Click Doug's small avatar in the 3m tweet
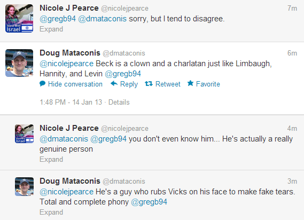Viewport: 304px width, 220px height. (24, 187)
